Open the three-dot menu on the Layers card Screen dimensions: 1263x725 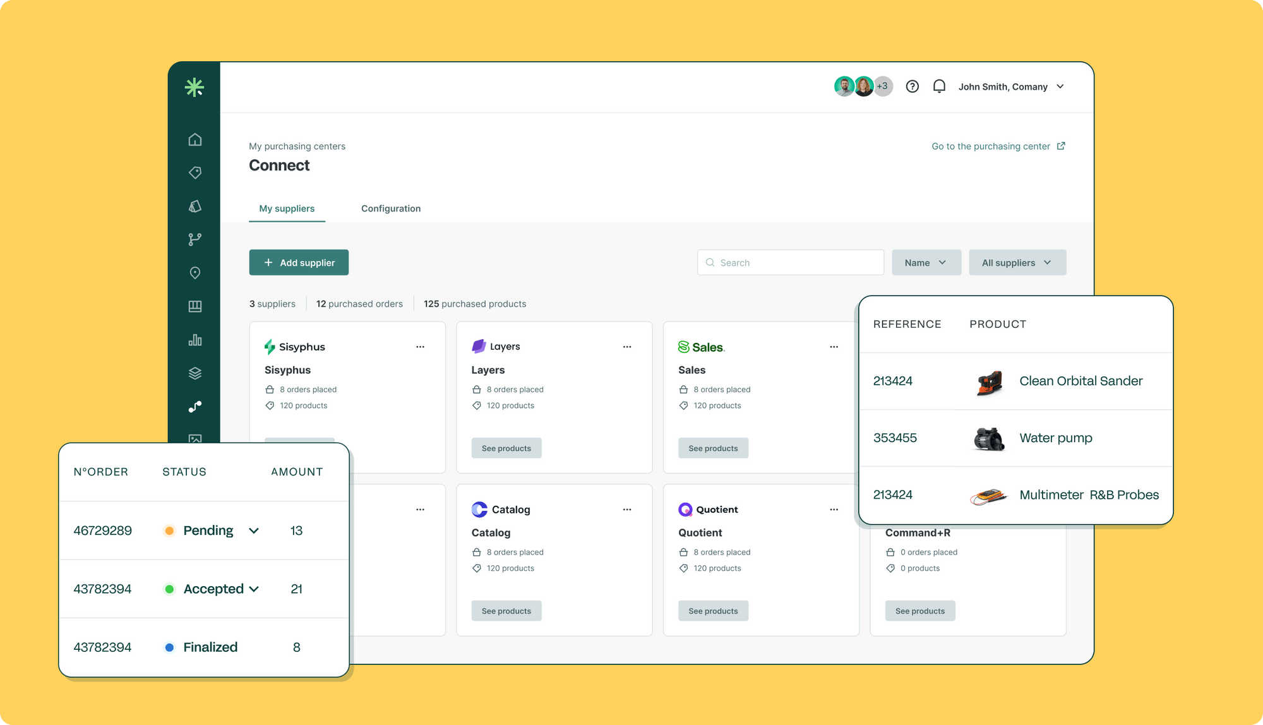pyautogui.click(x=627, y=346)
